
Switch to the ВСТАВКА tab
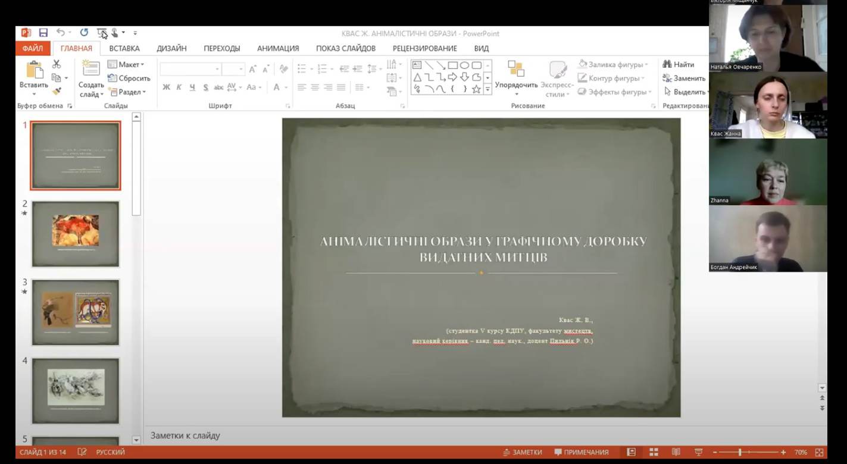(124, 48)
